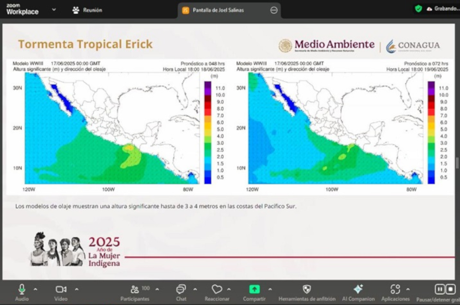Viewport: 460px width, 305px height.
Task: Open Herramientas de anfitrión shield icon
Action: pos(307,289)
